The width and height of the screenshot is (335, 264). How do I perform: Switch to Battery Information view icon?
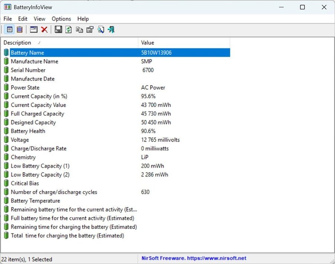pyautogui.click(x=10, y=29)
